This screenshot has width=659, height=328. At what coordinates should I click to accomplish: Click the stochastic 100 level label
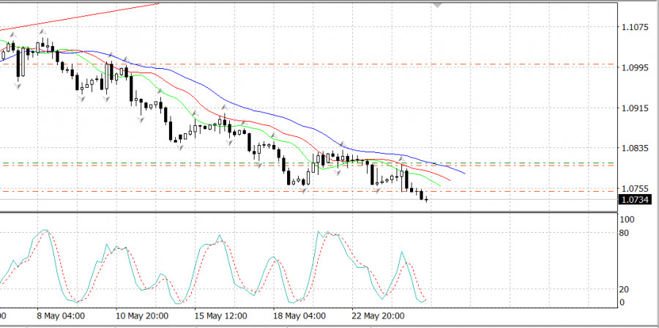pos(627,220)
